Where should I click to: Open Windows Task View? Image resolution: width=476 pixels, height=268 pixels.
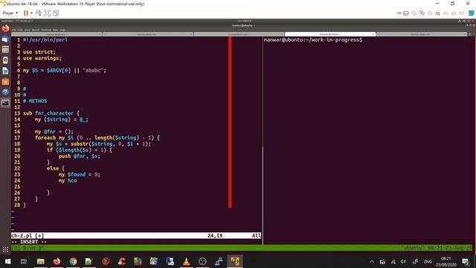click(x=24, y=261)
